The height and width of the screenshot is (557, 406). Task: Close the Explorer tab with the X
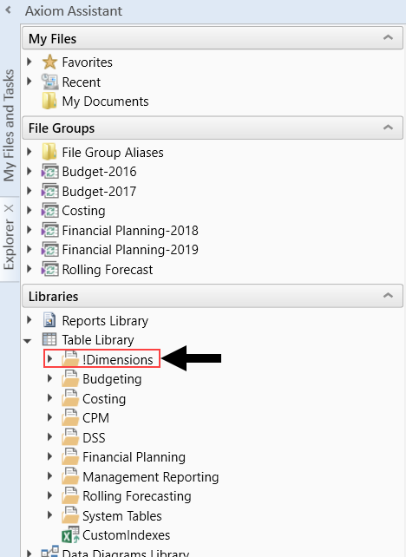point(10,208)
